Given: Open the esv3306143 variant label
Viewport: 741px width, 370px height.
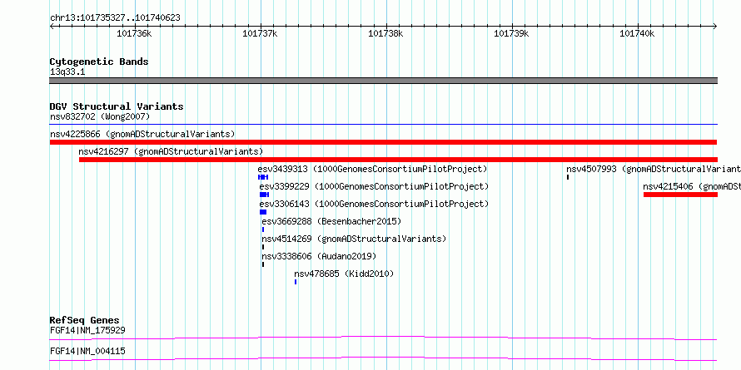Looking at the screenshot, I should pyautogui.click(x=374, y=204).
